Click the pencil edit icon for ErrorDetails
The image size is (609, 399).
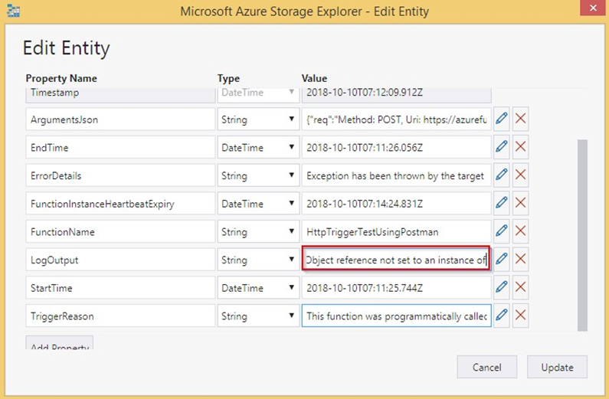(x=502, y=175)
